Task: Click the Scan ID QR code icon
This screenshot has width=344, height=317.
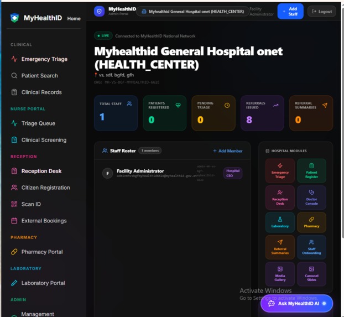Action: pyautogui.click(x=14, y=204)
